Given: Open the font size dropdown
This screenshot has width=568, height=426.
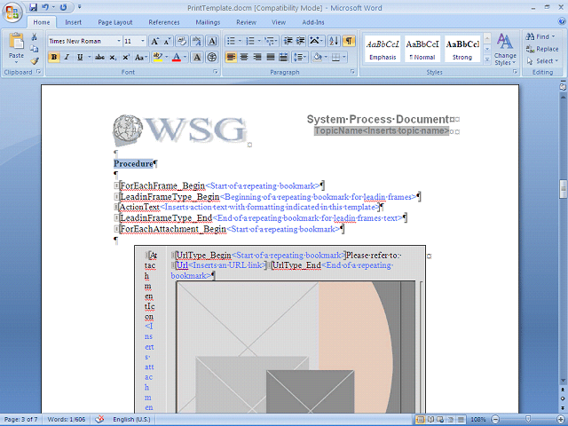Looking at the screenshot, I should (x=143, y=42).
